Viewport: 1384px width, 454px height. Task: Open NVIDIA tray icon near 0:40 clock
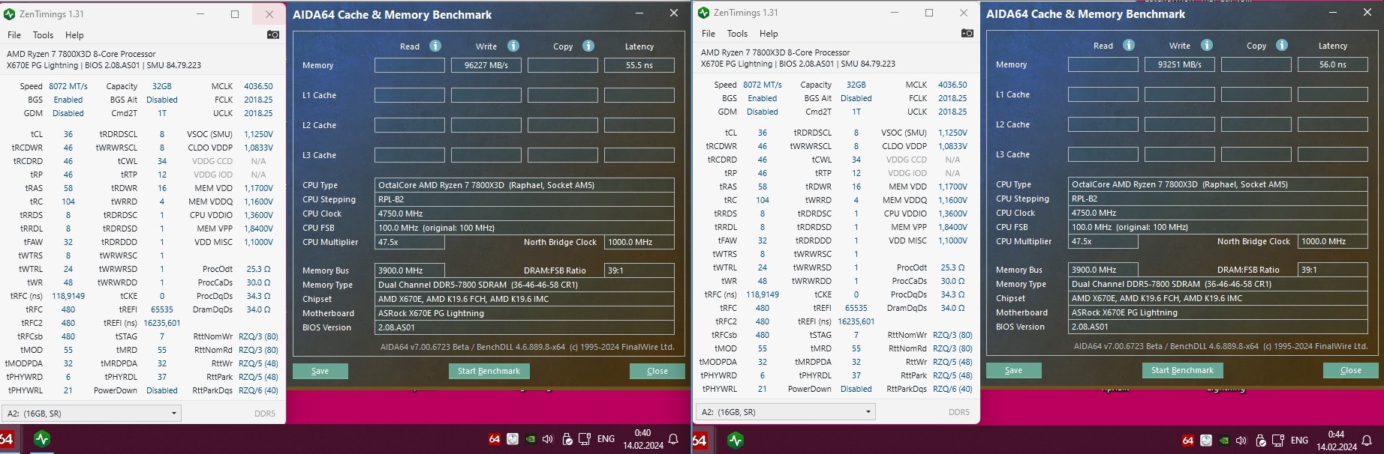[x=531, y=440]
